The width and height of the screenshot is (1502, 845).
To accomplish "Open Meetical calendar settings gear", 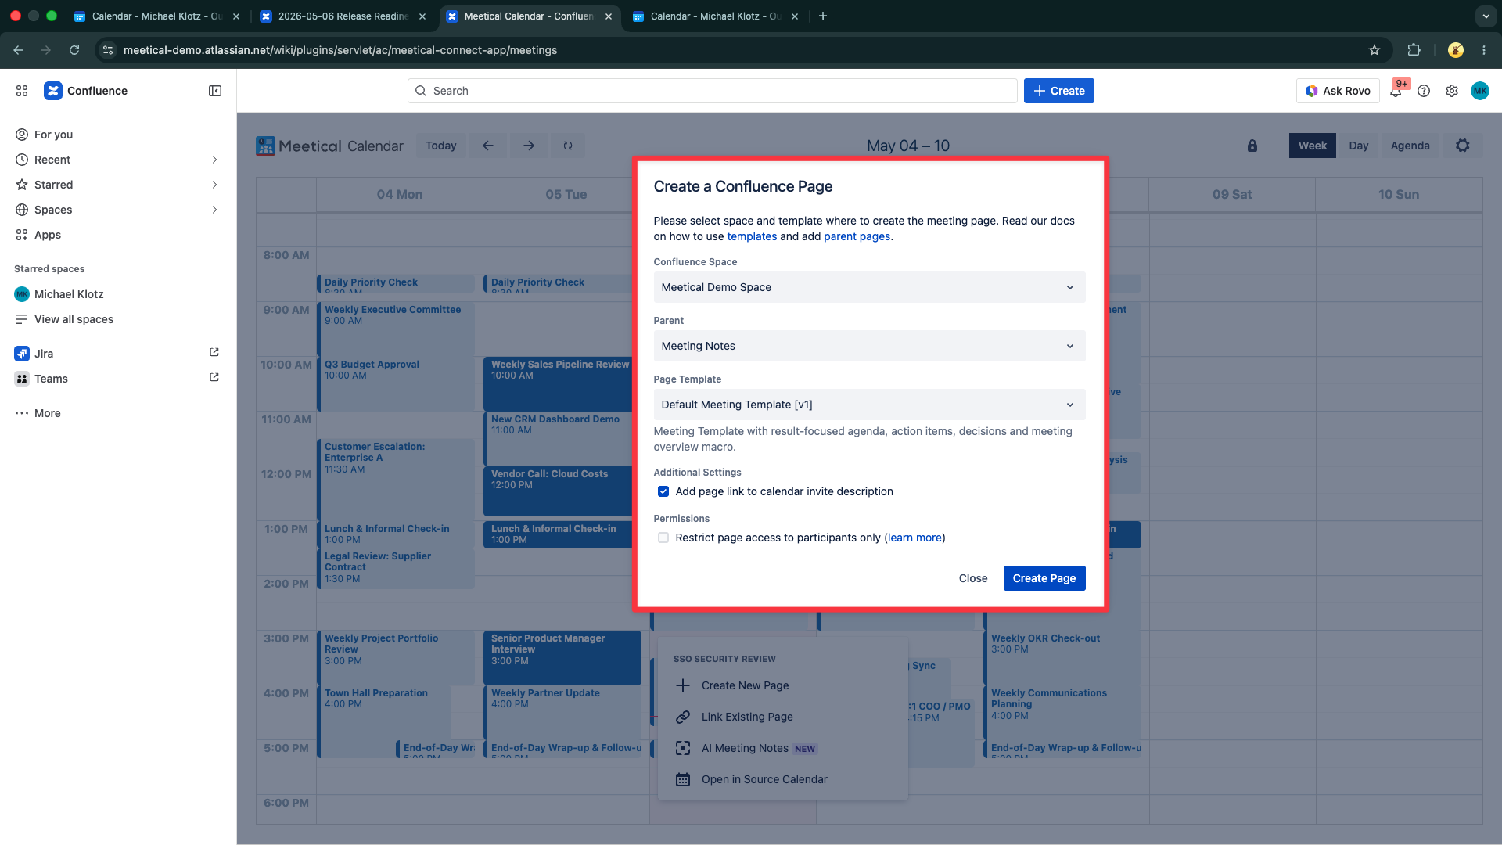I will 1463,146.
